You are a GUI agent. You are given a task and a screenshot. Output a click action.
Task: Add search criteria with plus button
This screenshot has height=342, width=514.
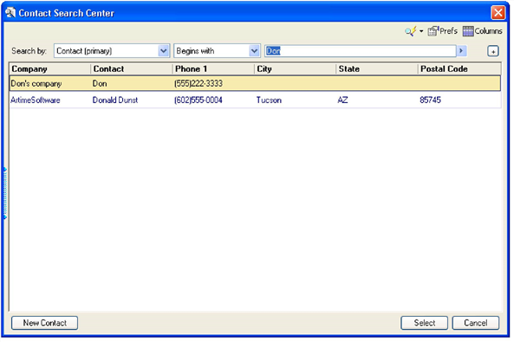pos(493,51)
